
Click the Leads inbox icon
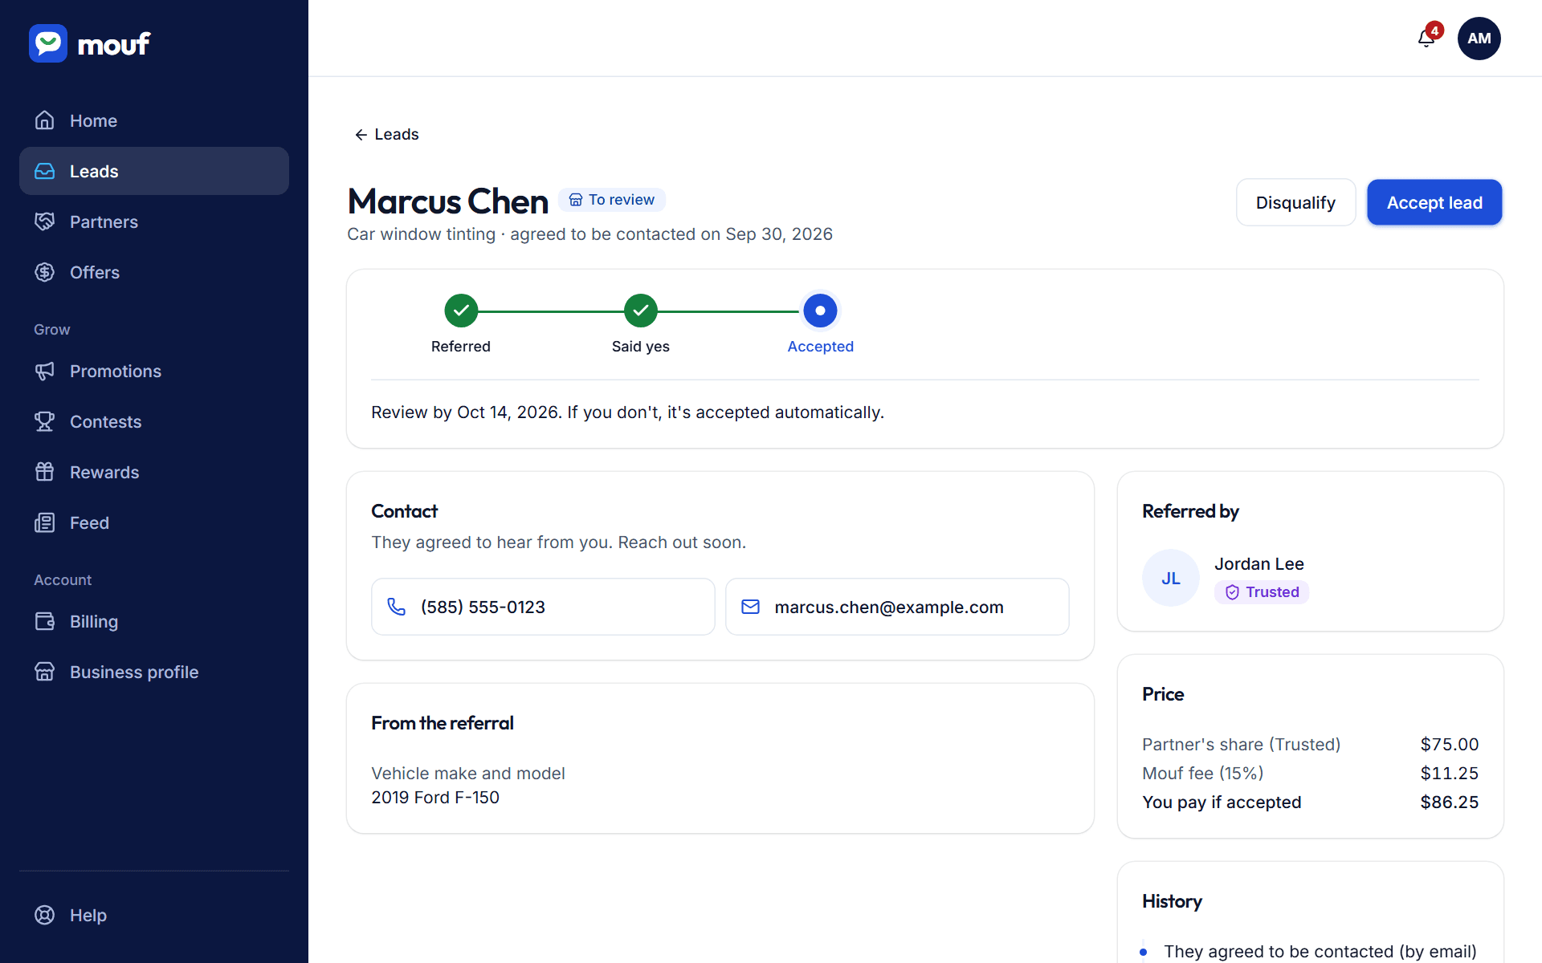pyautogui.click(x=45, y=171)
